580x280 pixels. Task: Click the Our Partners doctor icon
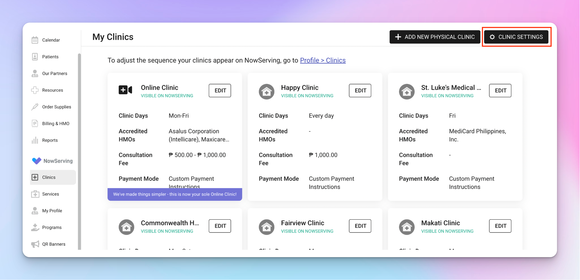click(35, 73)
